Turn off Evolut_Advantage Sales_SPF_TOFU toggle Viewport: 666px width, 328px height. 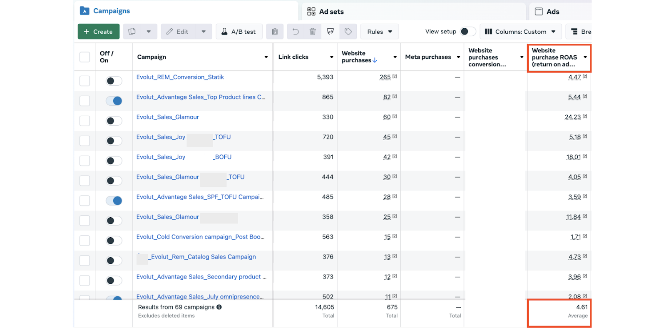coord(114,201)
